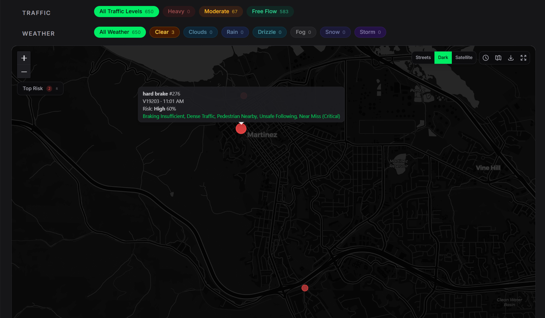The image size is (545, 318).
Task: Toggle Storm weather filter
Action: click(x=370, y=32)
